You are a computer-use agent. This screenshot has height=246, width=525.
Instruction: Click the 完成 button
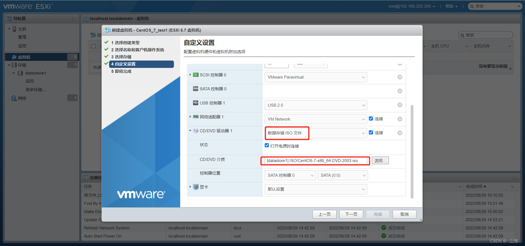tap(378, 214)
